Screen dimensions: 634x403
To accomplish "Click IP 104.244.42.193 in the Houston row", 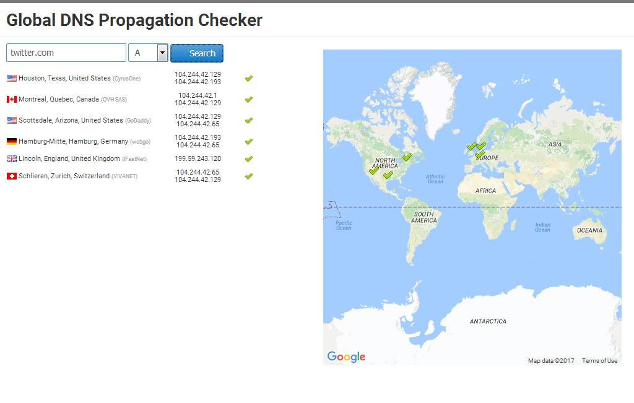I will 198,82.
